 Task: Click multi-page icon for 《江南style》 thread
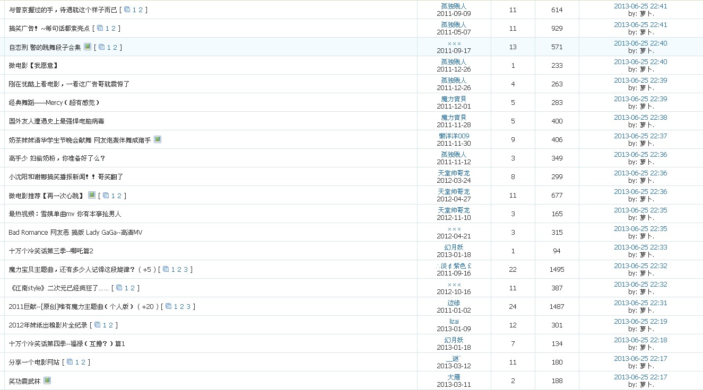[x=119, y=288]
